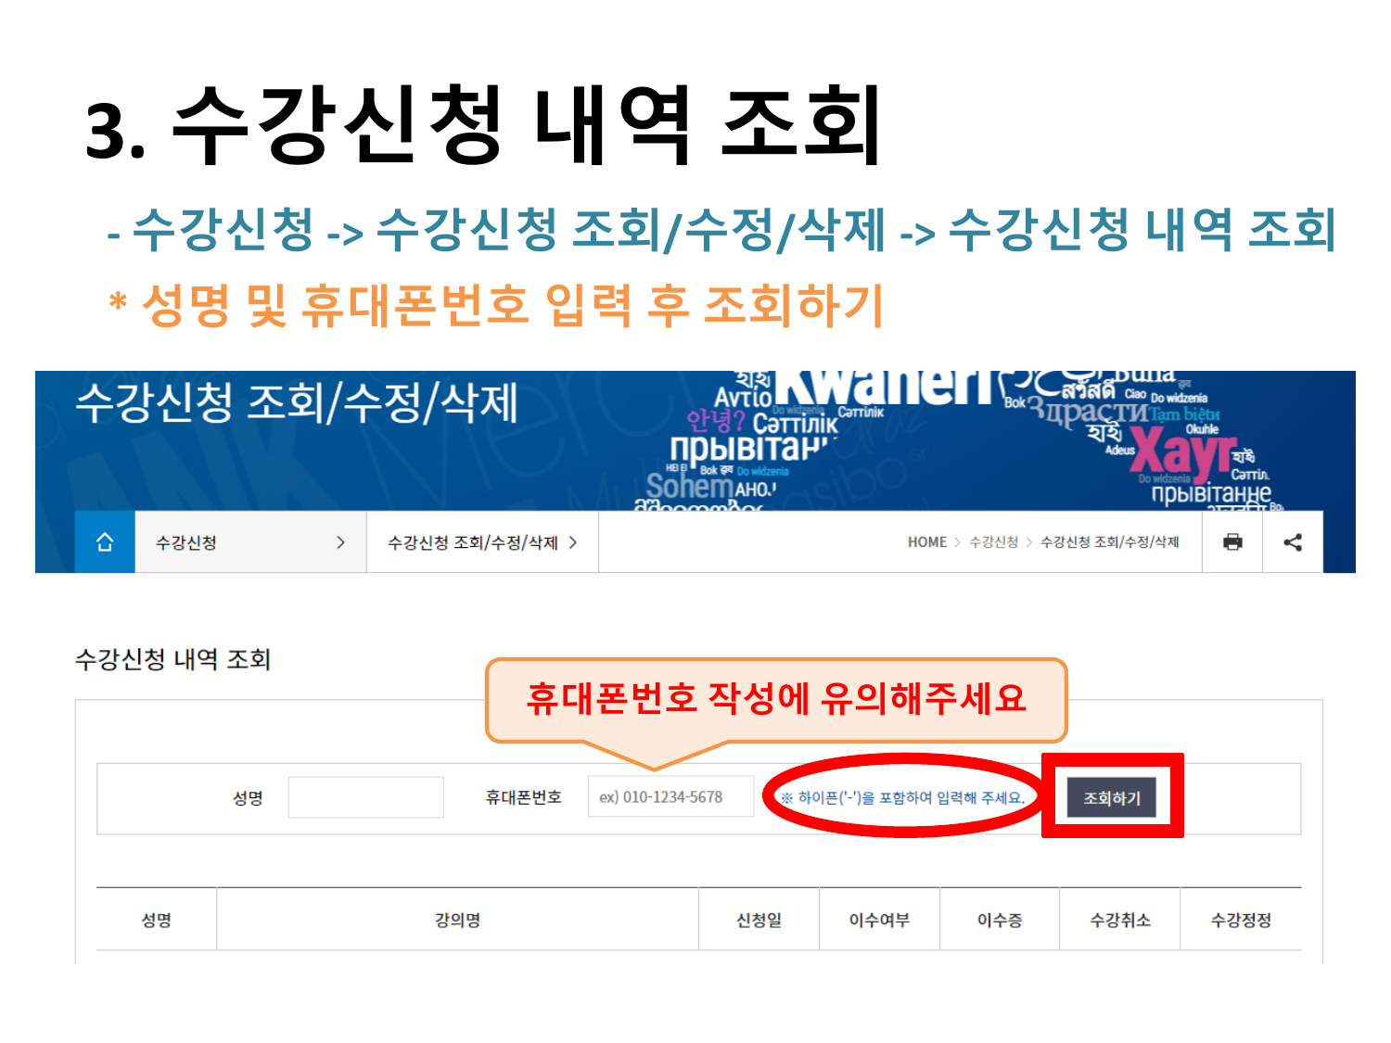Expand the 수강신청 navigation dropdown
The height and width of the screenshot is (1043, 1391).
pos(250,542)
